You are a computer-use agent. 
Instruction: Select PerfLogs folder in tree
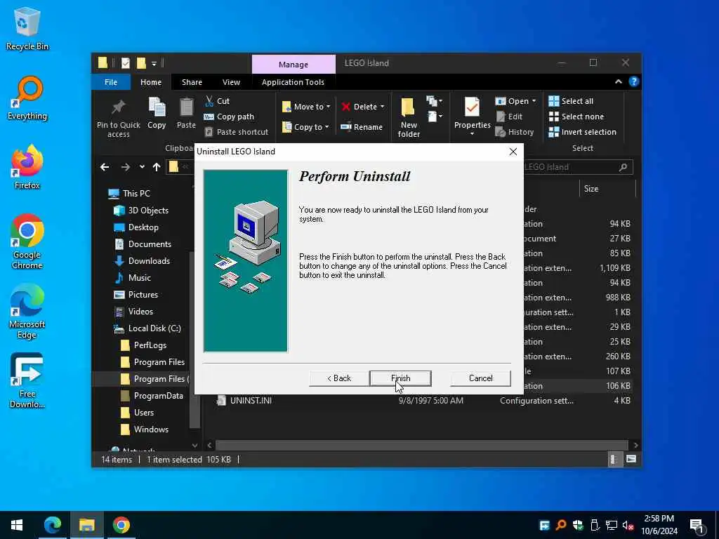143,345
